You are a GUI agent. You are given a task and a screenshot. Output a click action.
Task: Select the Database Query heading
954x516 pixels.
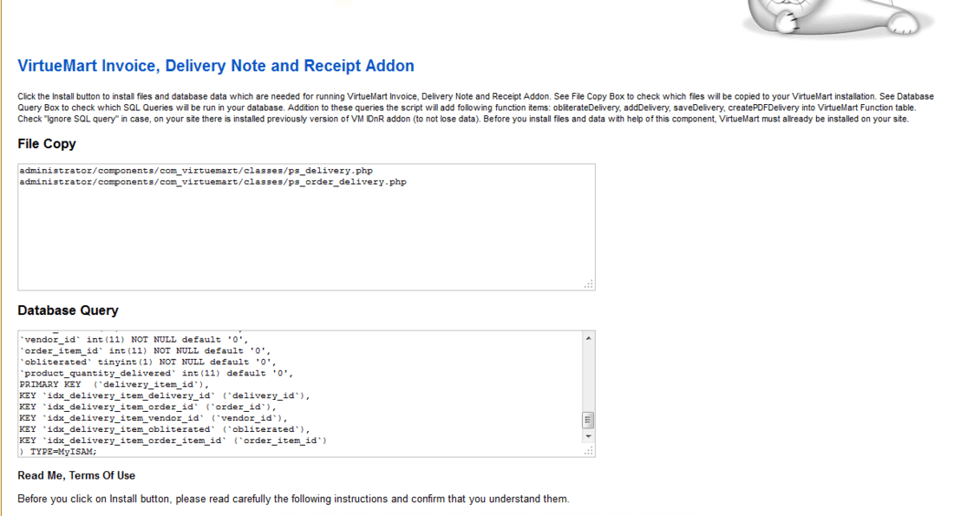[69, 310]
